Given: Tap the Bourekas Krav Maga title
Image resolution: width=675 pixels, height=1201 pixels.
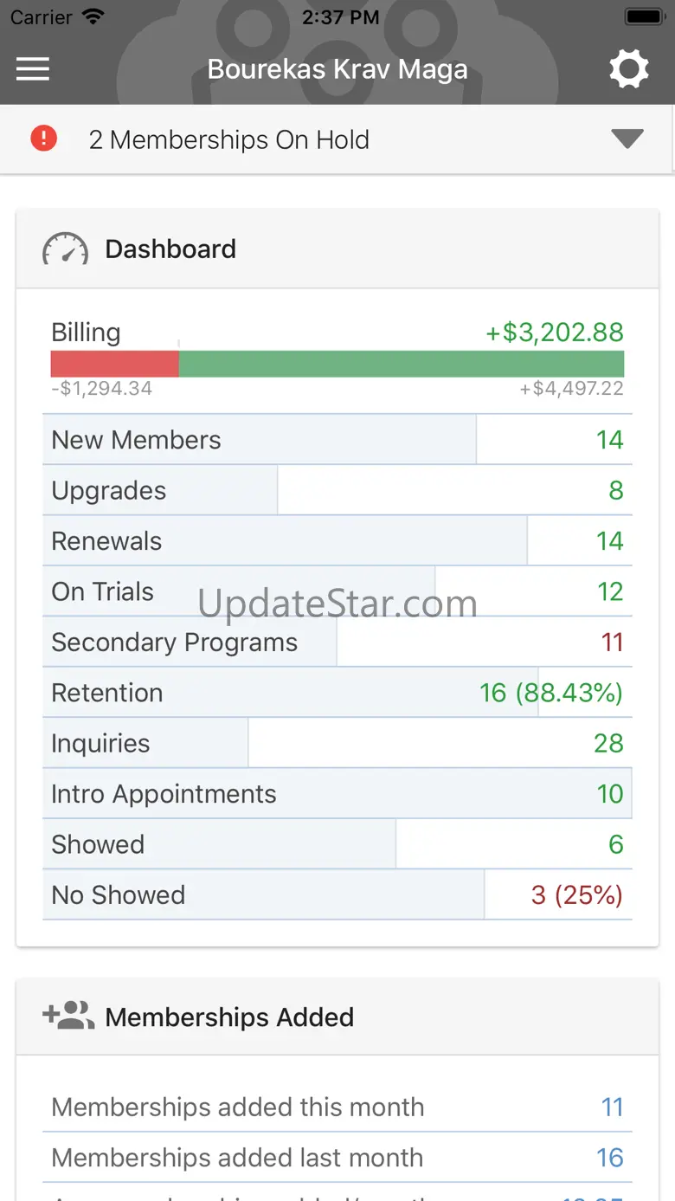Looking at the screenshot, I should pyautogui.click(x=337, y=69).
